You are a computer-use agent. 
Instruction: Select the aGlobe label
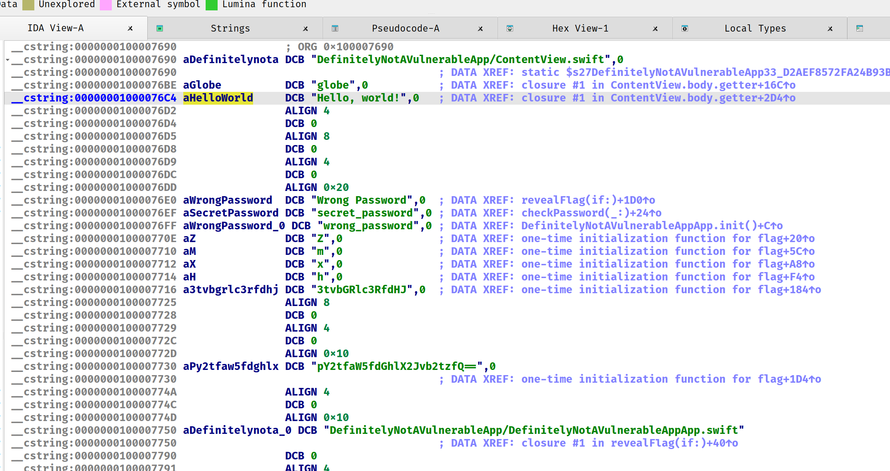click(x=202, y=85)
